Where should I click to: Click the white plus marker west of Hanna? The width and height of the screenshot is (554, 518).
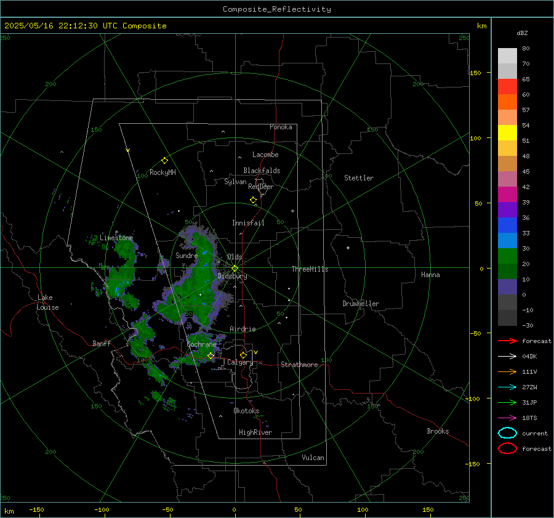(x=348, y=248)
